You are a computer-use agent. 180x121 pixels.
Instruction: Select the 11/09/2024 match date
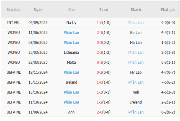point(38,112)
